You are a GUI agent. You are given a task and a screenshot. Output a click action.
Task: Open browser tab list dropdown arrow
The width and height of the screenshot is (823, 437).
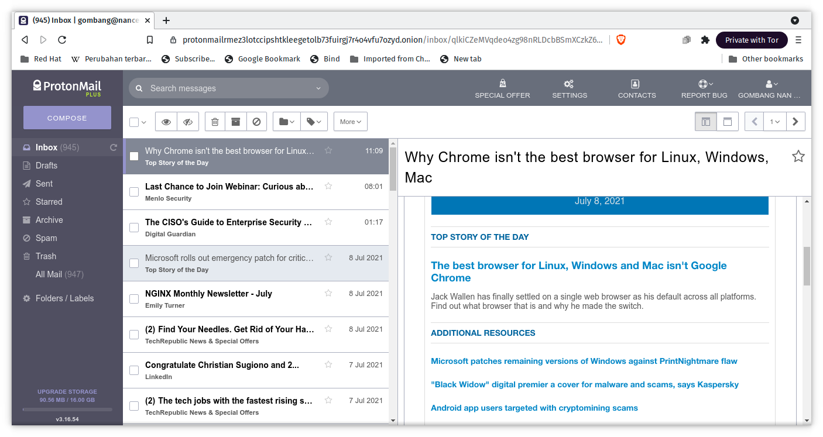pyautogui.click(x=795, y=20)
